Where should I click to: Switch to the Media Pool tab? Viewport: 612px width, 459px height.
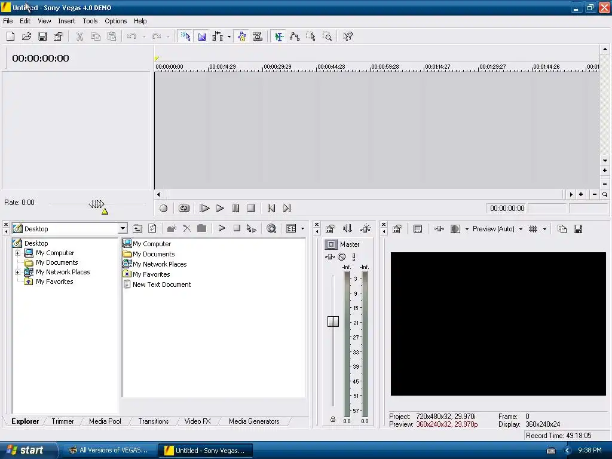105,421
